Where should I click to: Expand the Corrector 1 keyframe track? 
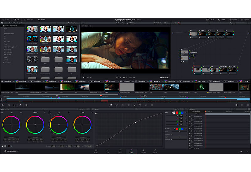[x=195, y=116]
